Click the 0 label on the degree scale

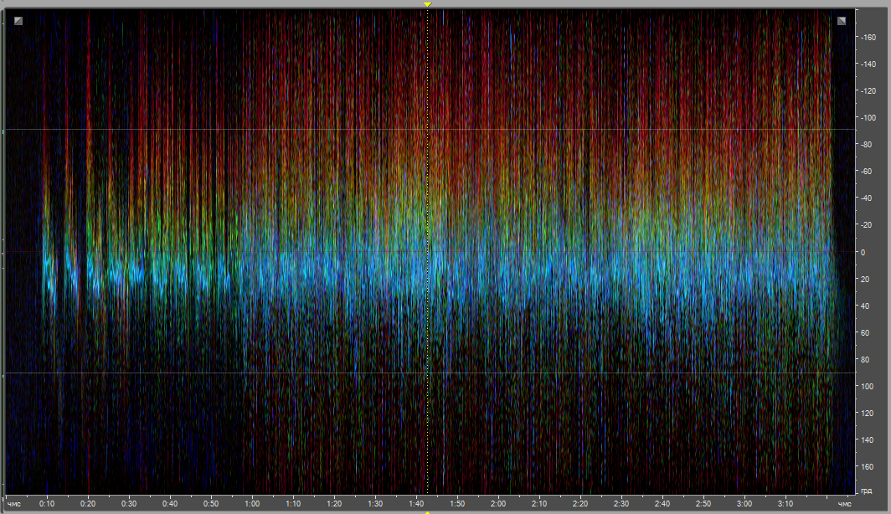863,252
